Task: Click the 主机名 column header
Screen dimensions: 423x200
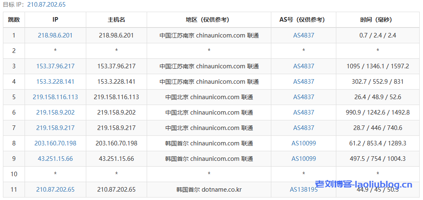Action: coord(116,20)
